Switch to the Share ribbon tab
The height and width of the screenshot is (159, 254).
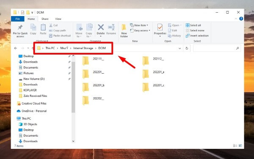[x=45, y=19]
